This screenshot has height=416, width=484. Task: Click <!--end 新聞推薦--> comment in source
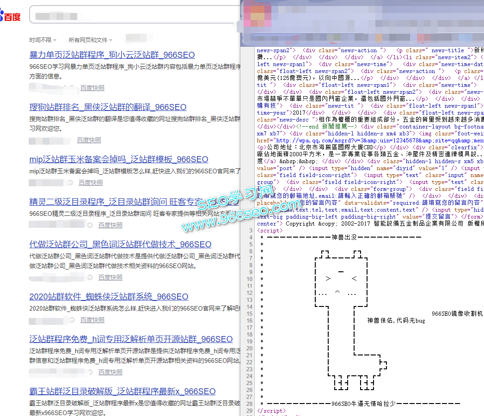coord(326,127)
